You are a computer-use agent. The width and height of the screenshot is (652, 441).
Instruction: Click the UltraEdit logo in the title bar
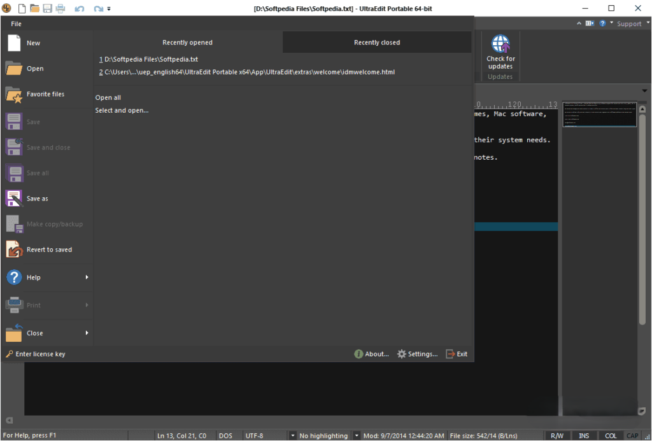tap(6, 8)
